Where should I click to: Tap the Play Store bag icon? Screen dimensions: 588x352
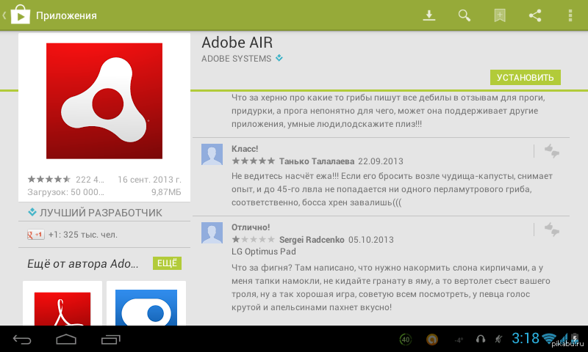(x=21, y=15)
